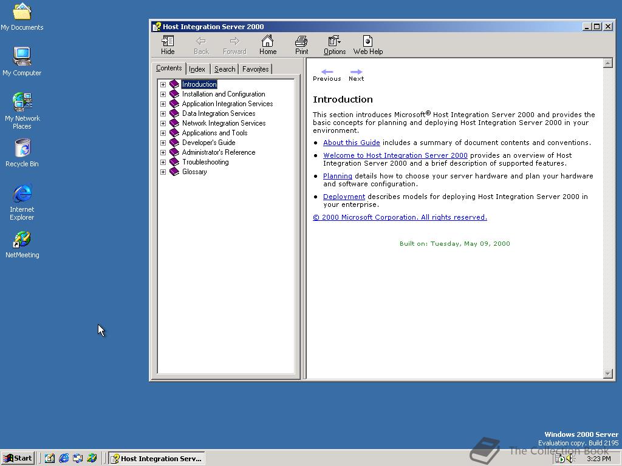Open the About this Guide link
622x466 pixels.
pos(352,143)
